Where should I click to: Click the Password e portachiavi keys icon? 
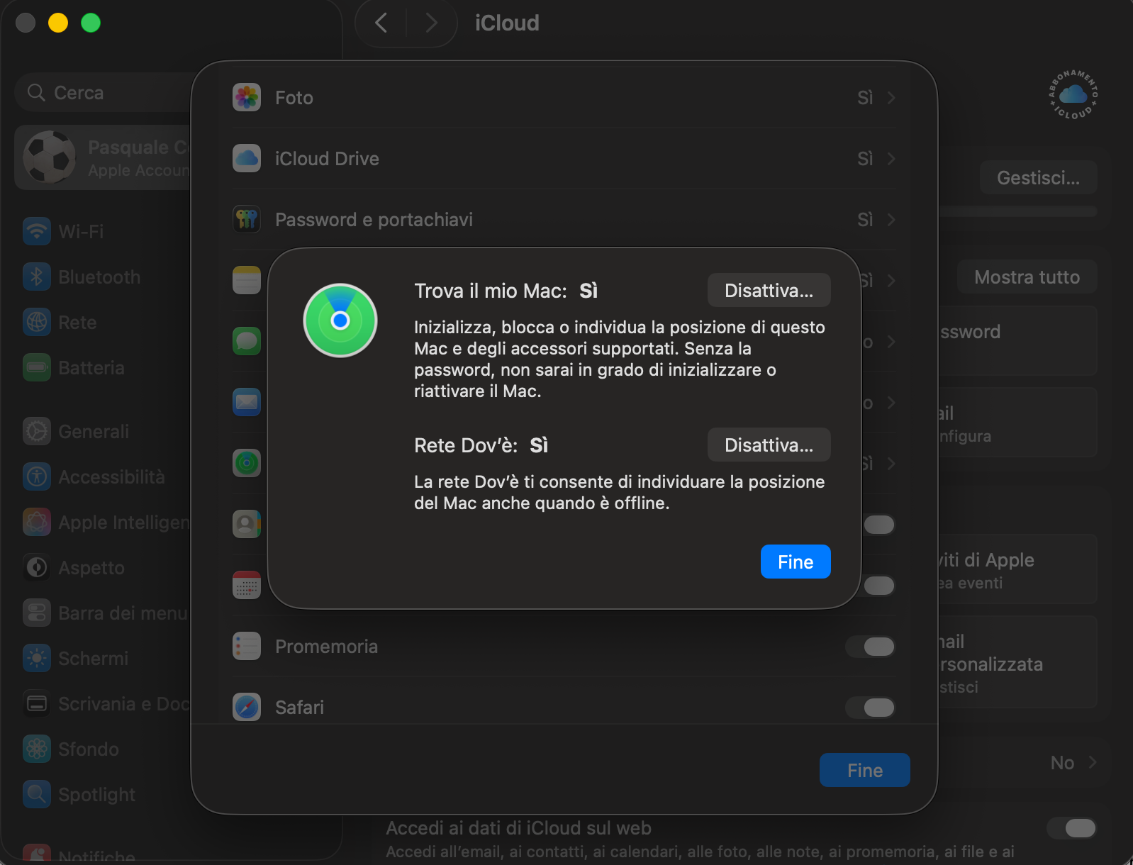tap(247, 219)
